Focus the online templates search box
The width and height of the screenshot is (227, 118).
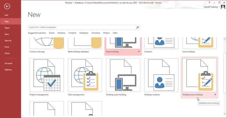tap(81, 27)
